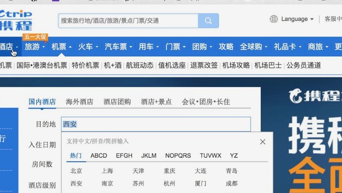
Task: Select the TUVWX city tab
Action: tap(210, 155)
